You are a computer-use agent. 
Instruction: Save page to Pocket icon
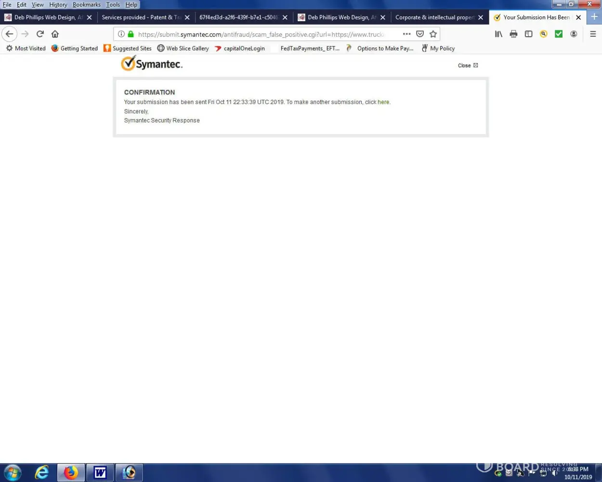click(x=420, y=34)
